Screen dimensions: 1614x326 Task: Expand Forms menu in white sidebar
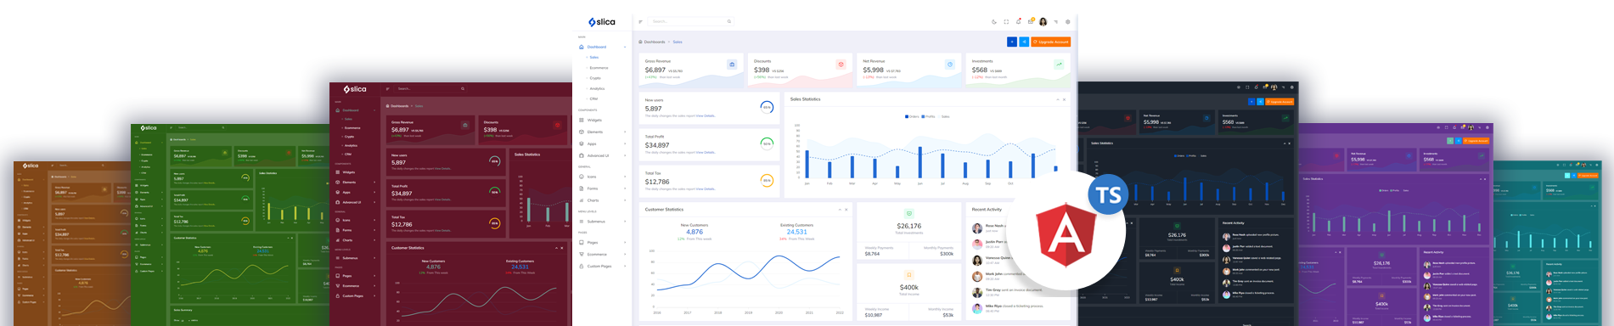tap(603, 188)
